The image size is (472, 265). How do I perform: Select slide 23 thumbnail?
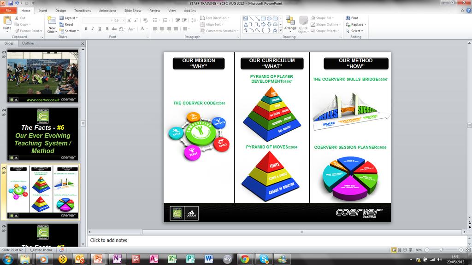pyautogui.click(x=43, y=76)
